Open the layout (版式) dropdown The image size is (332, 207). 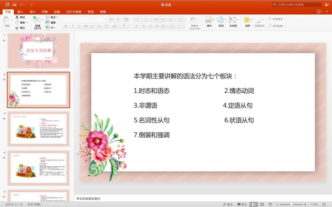[x=52, y=17]
